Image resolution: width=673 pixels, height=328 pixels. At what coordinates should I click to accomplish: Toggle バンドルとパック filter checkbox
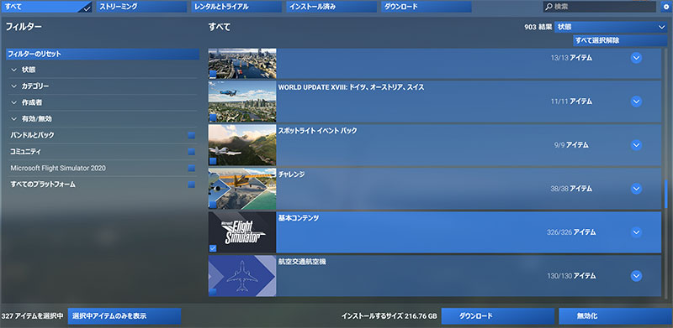click(x=192, y=135)
